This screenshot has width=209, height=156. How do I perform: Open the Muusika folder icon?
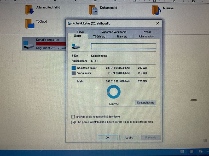(x=156, y=10)
